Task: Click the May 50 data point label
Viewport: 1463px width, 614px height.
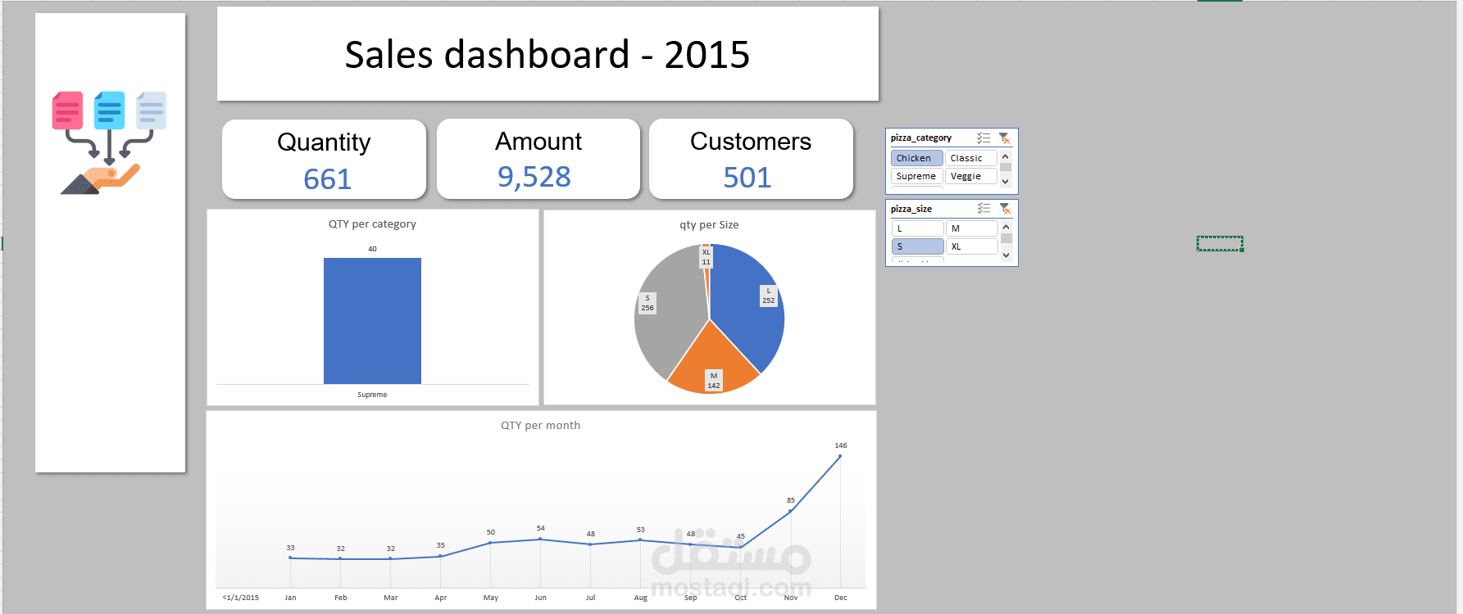Action: (491, 532)
